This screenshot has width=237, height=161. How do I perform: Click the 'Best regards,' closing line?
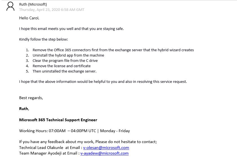[x=31, y=98]
